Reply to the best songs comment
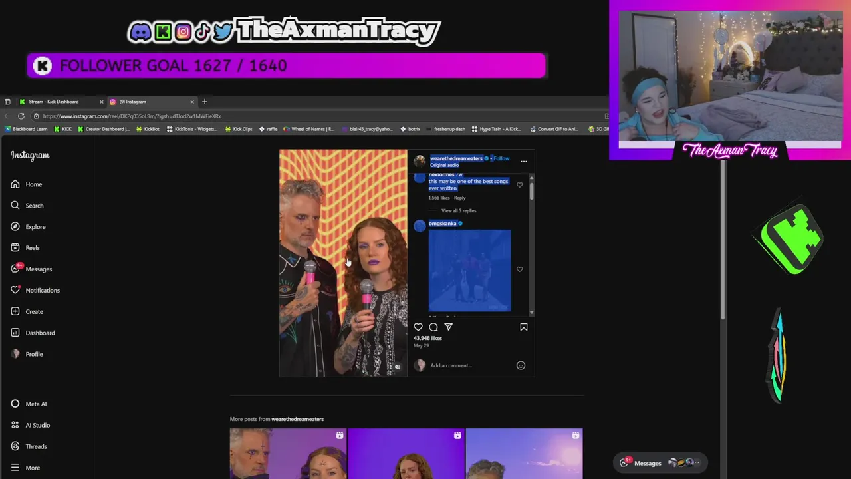The image size is (851, 479). pos(460,198)
